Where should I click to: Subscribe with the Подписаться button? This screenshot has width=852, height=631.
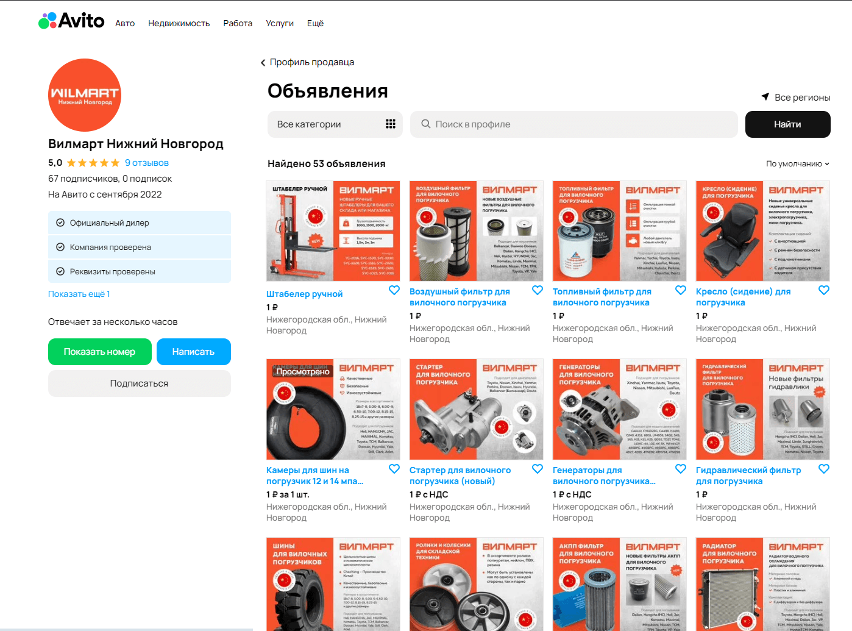(140, 383)
